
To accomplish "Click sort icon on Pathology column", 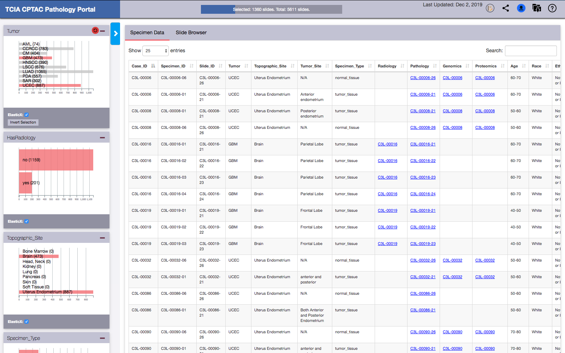I will [435, 66].
